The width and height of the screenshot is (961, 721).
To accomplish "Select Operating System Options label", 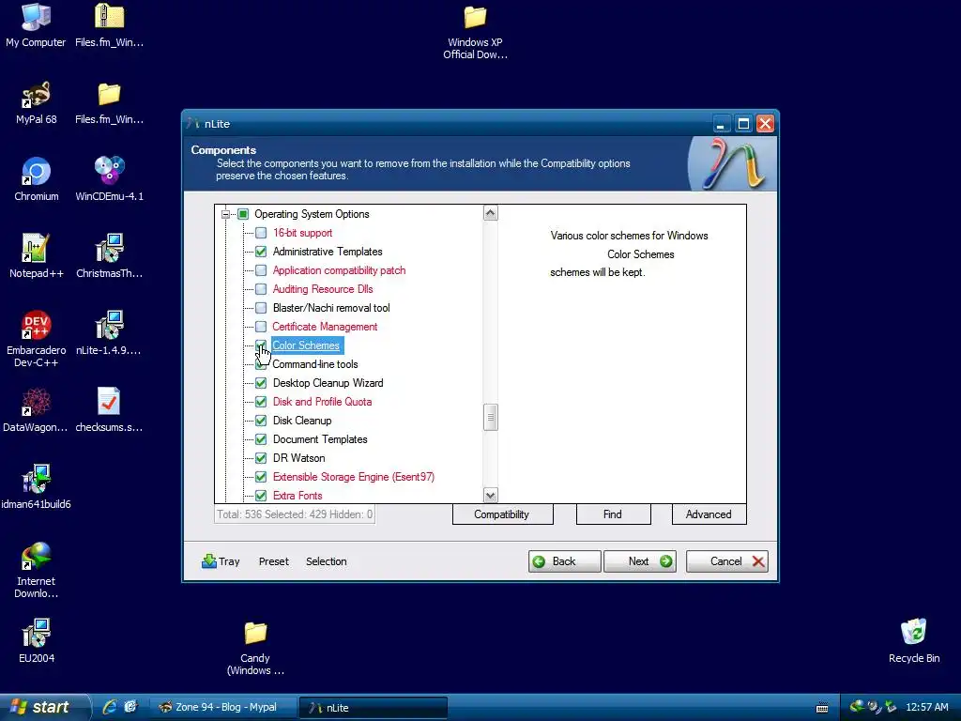I will (x=312, y=214).
